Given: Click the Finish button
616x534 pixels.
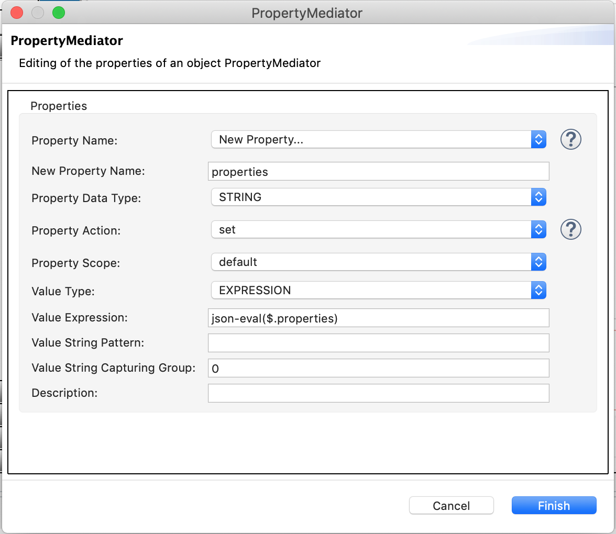Looking at the screenshot, I should pyautogui.click(x=554, y=505).
